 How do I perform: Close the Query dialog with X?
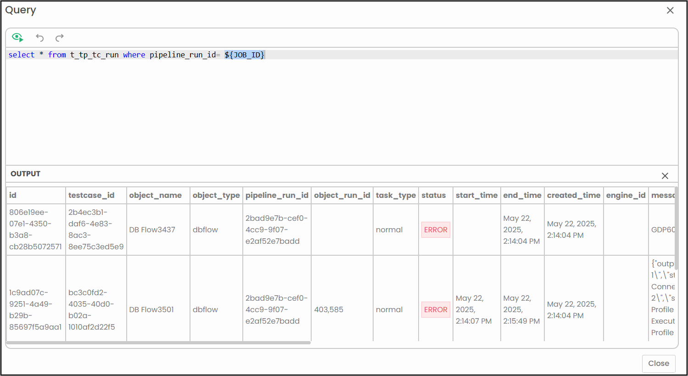pyautogui.click(x=670, y=11)
